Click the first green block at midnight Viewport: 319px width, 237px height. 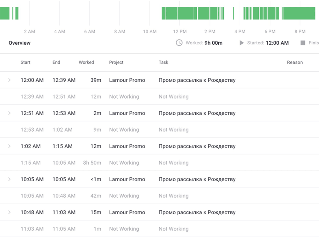[x=5, y=13]
